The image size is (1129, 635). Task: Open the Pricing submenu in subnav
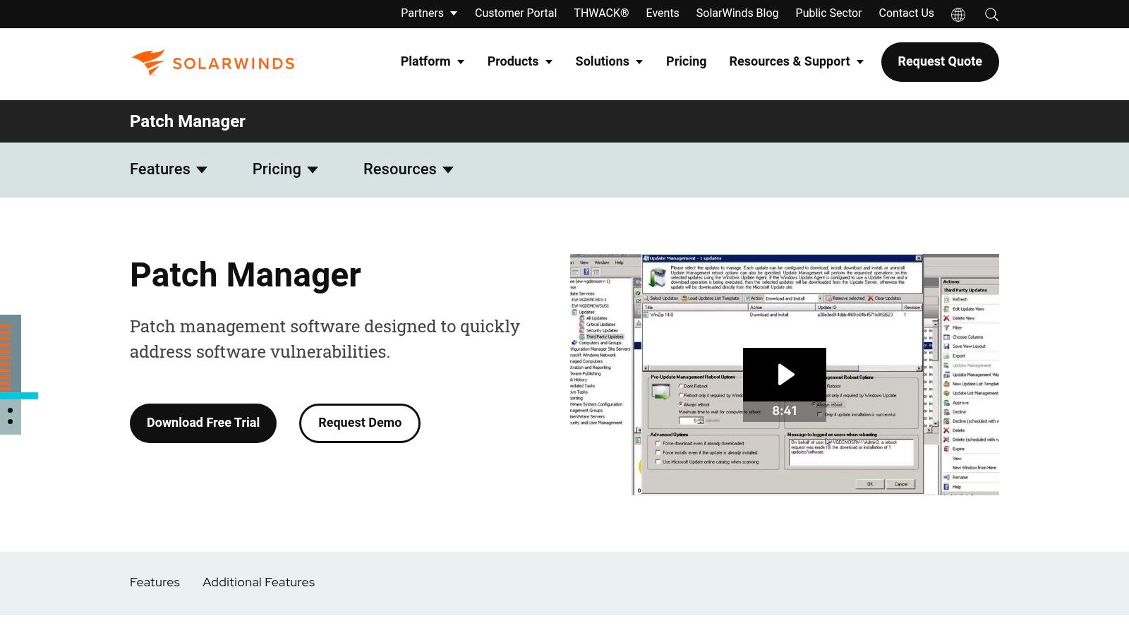click(x=285, y=169)
